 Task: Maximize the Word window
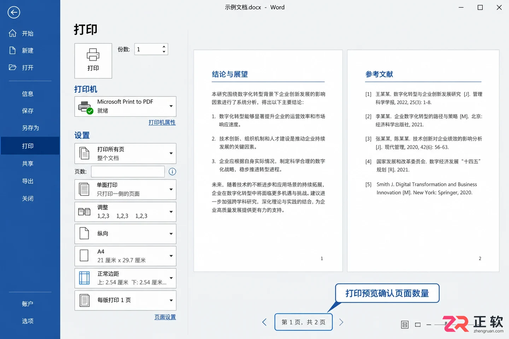480,7
